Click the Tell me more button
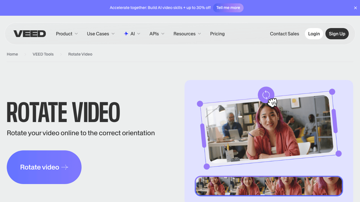The height and width of the screenshot is (202, 360). pyautogui.click(x=228, y=8)
